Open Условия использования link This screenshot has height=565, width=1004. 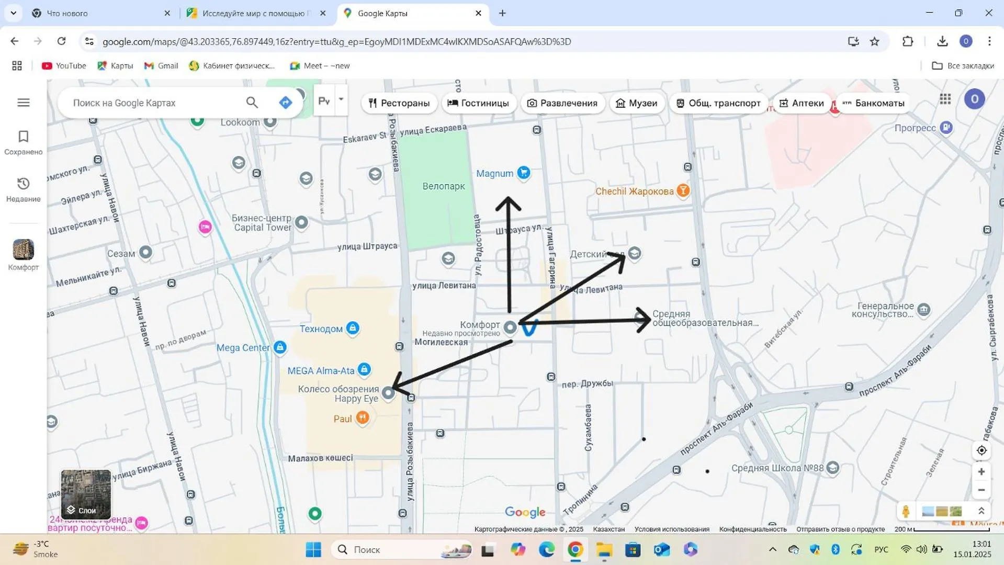click(672, 529)
